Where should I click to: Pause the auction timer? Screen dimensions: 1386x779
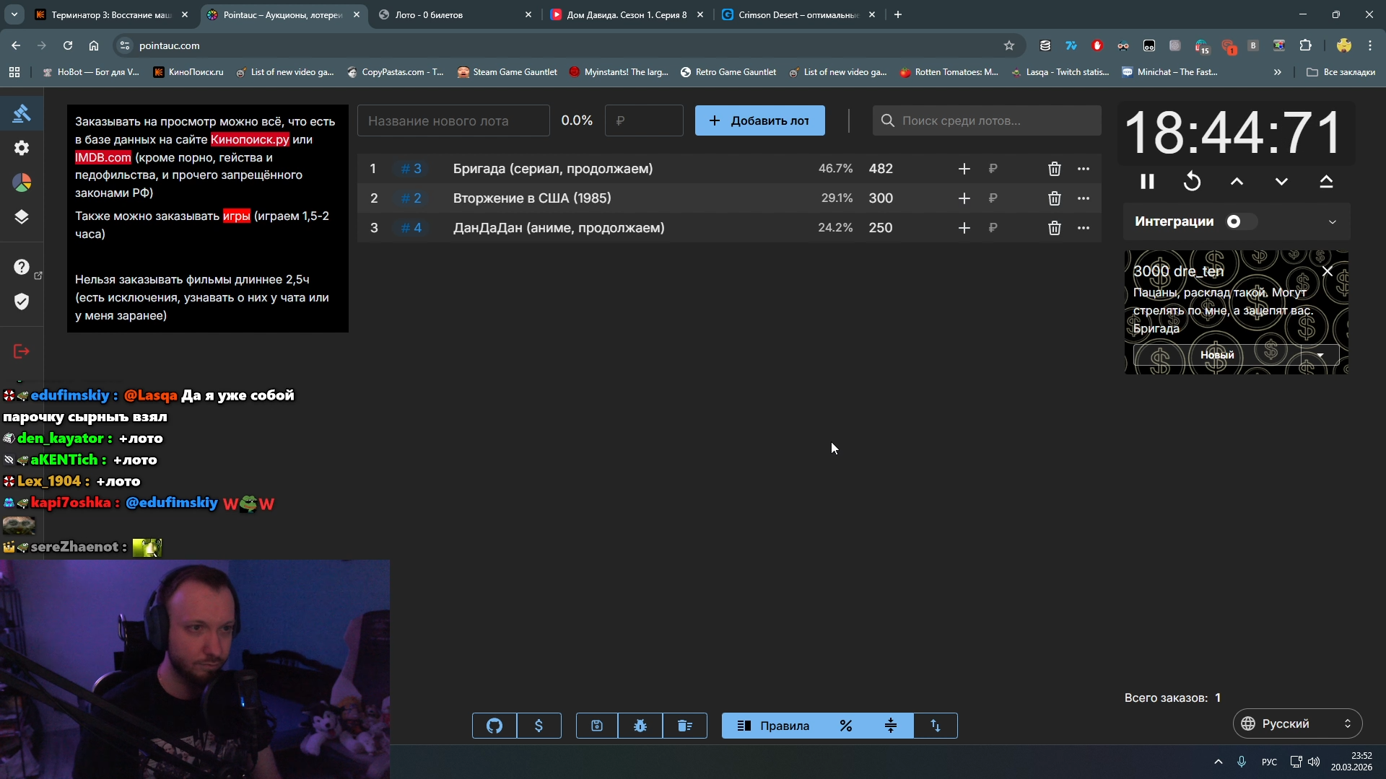(1147, 182)
